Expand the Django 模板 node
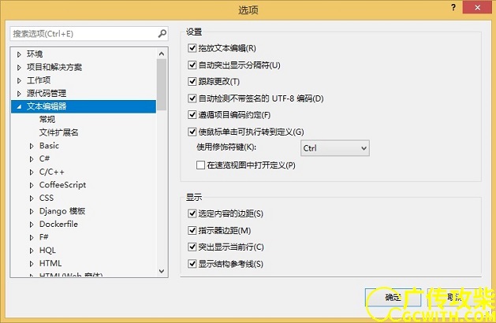This screenshot has width=496, height=323. click(x=32, y=211)
